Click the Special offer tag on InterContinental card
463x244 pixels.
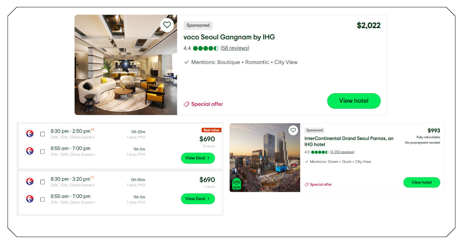tap(318, 184)
